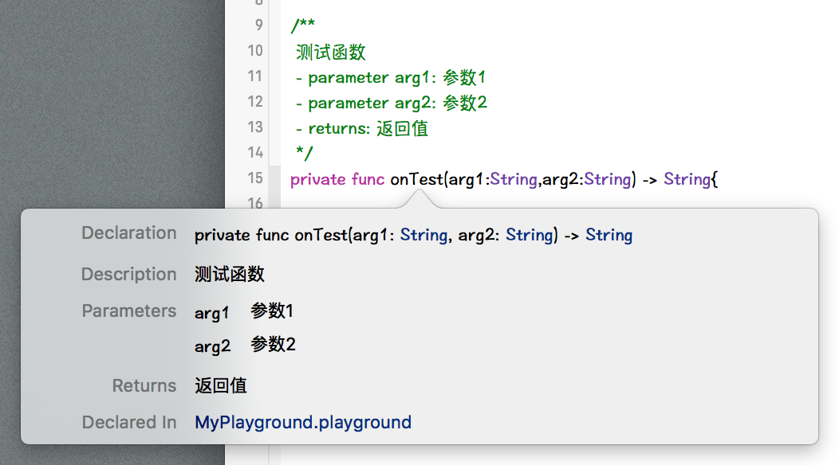Click line number 15 in the gutter
The width and height of the screenshot is (839, 465).
point(254,178)
